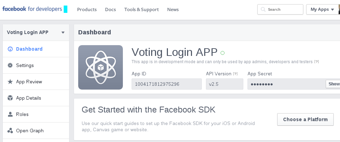Open the Tools & Support menu

tap(141, 9)
